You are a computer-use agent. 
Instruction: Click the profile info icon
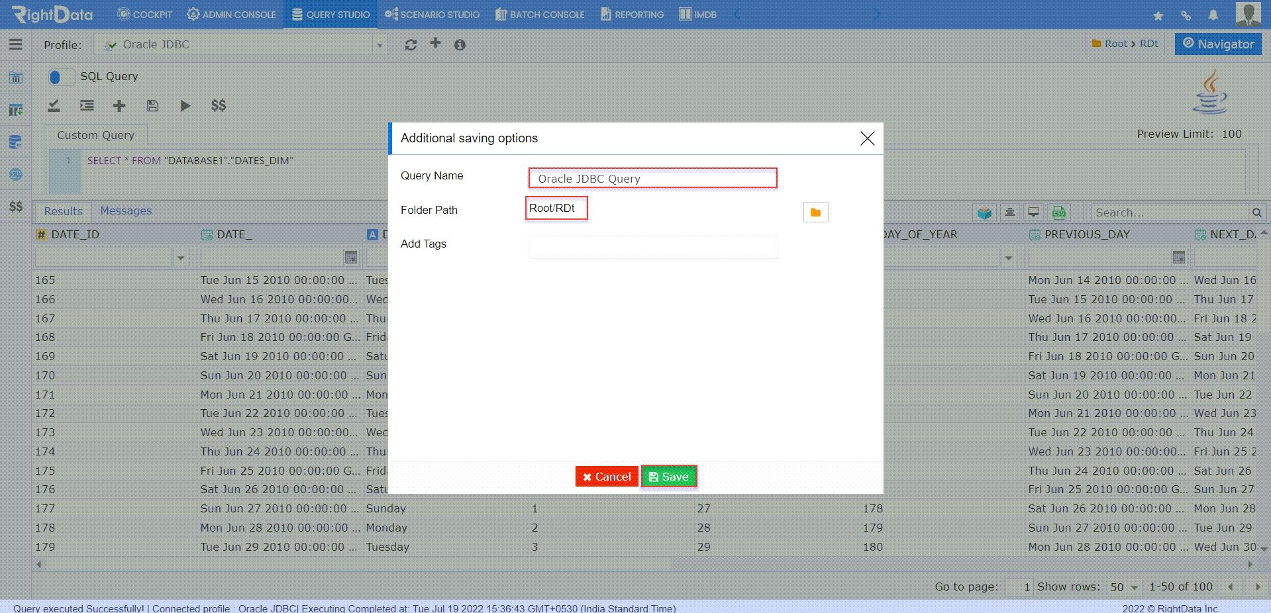click(460, 44)
